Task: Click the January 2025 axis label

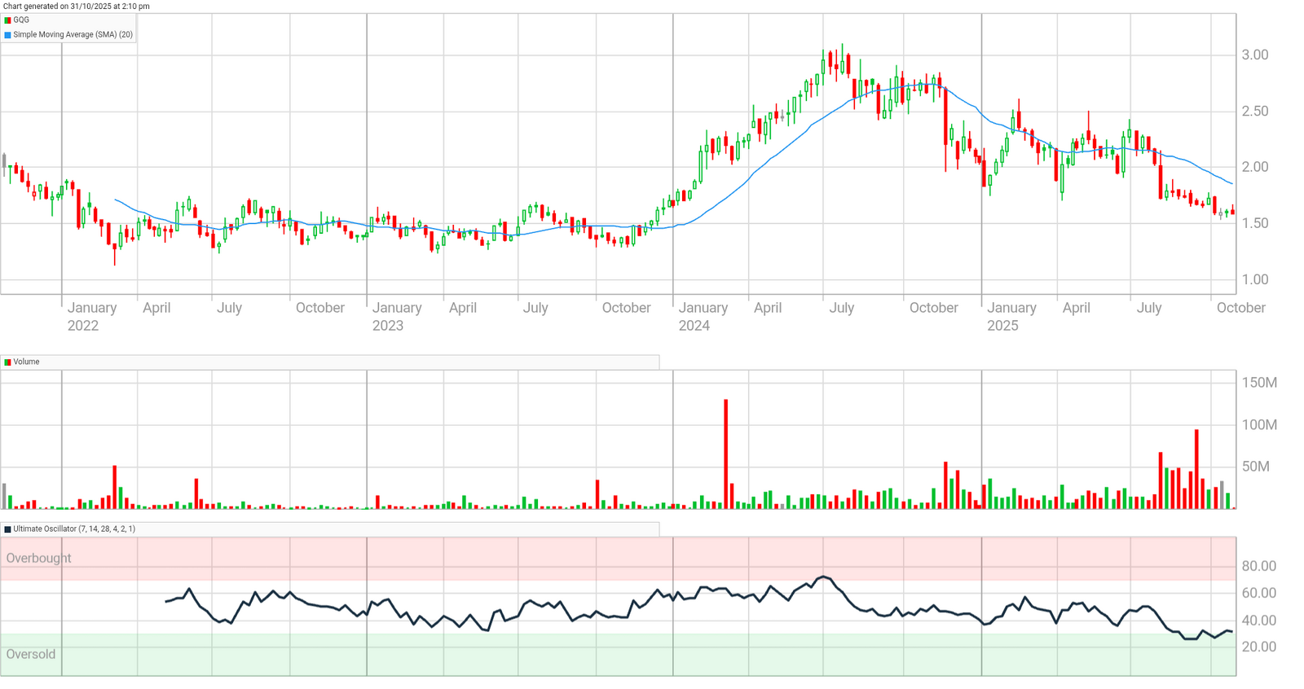Action: [1011, 316]
